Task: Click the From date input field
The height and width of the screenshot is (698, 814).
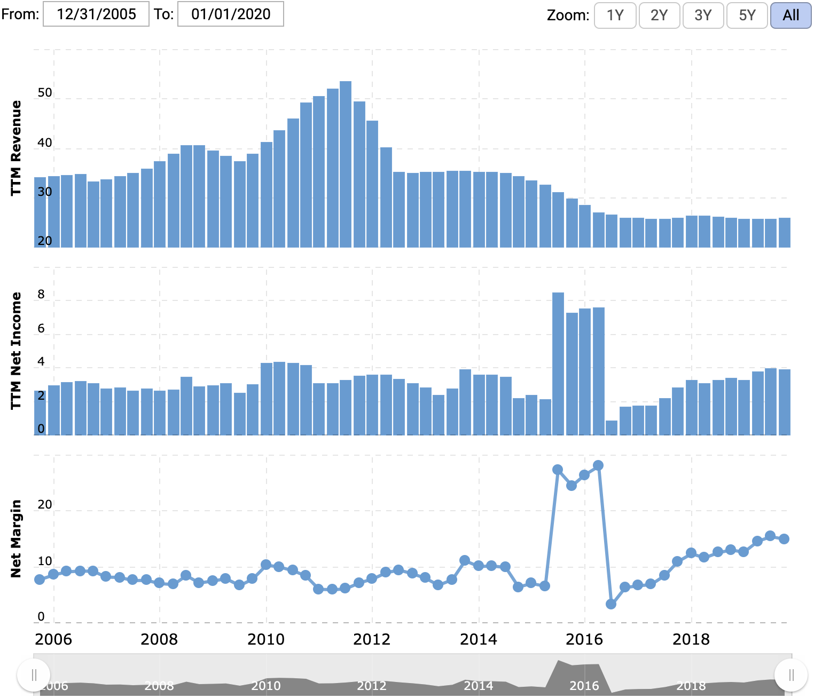Action: point(96,14)
